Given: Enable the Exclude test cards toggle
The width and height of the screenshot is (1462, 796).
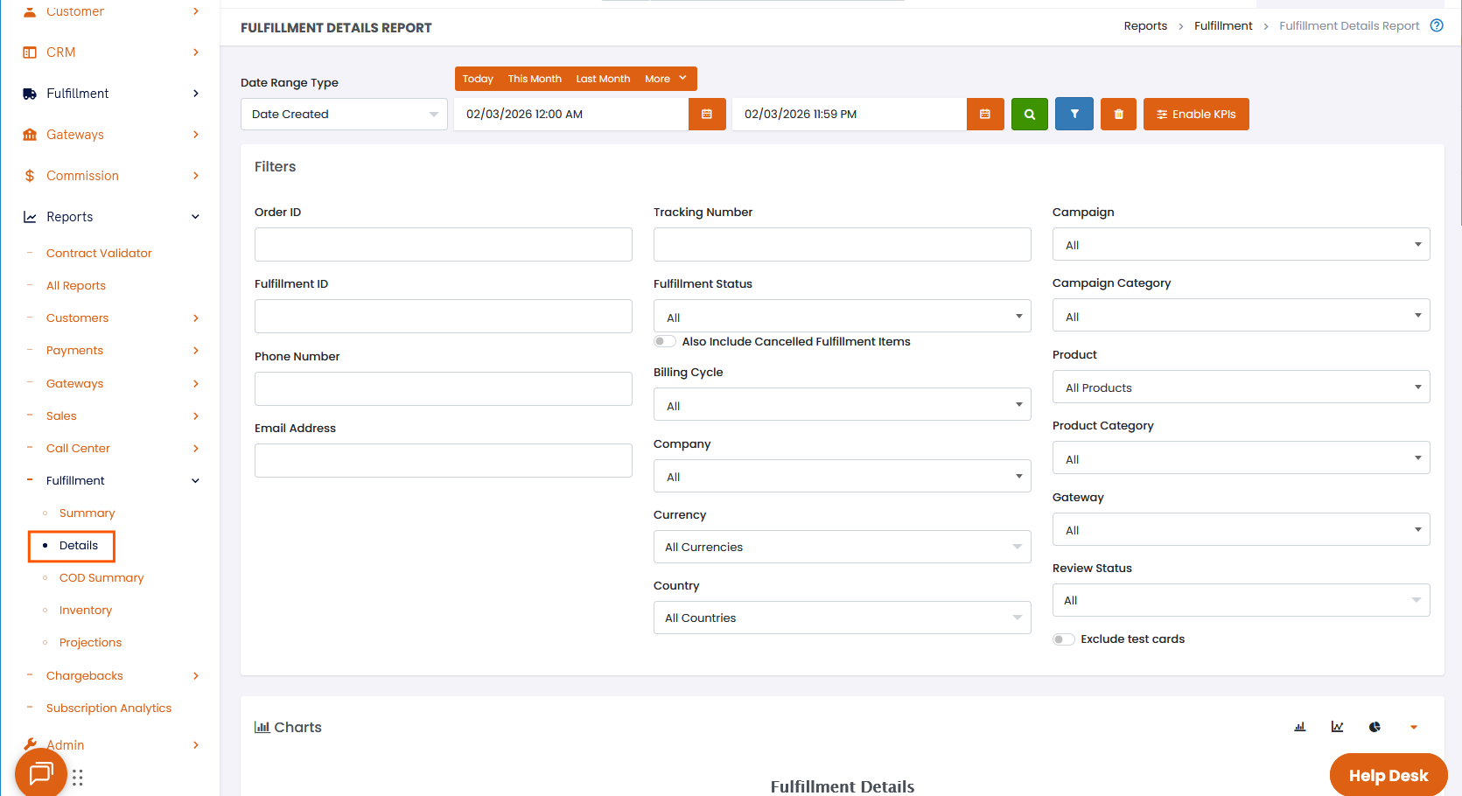Looking at the screenshot, I should click(x=1063, y=639).
